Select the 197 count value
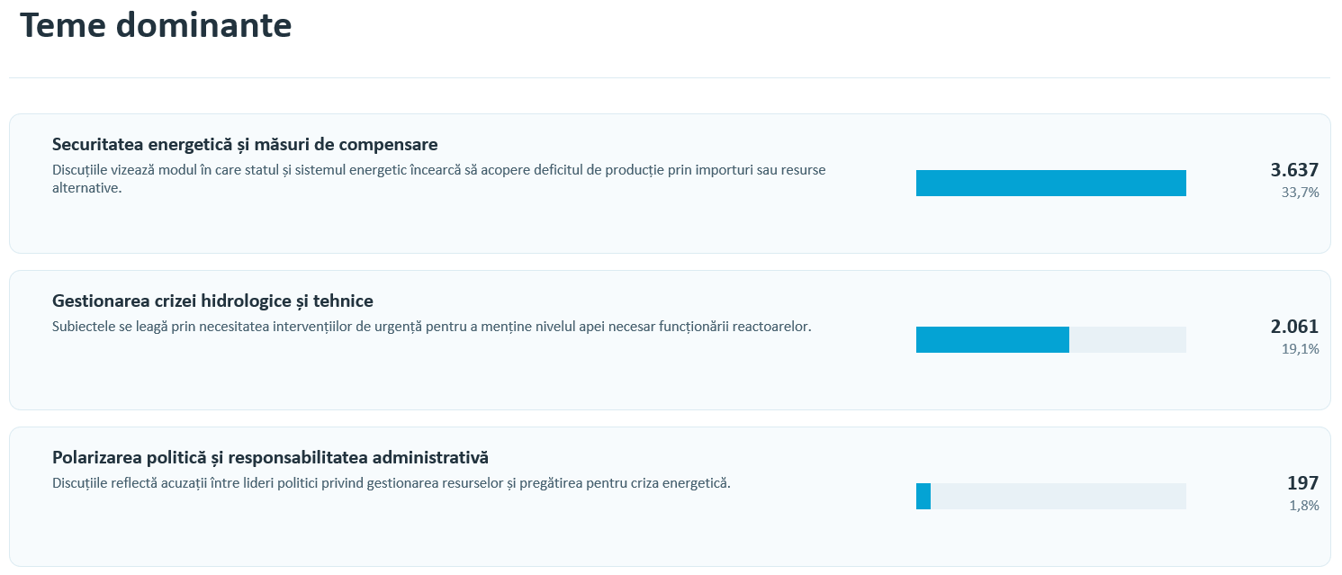Image resolution: width=1342 pixels, height=575 pixels. (x=1302, y=483)
